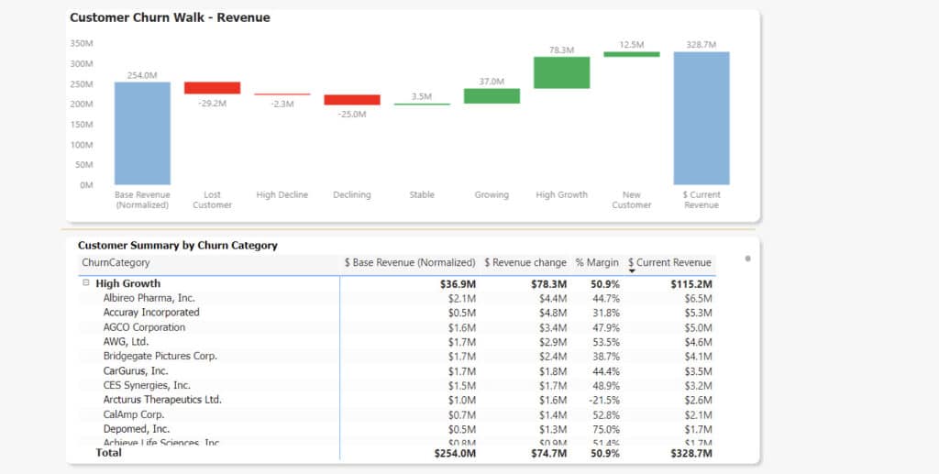Click the 37.0M data label

tap(492, 82)
